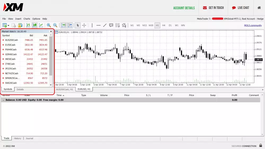The height and width of the screenshot is (149, 265).
Task: Zoom out of the chart
Action: pyautogui.click(x=55, y=25)
